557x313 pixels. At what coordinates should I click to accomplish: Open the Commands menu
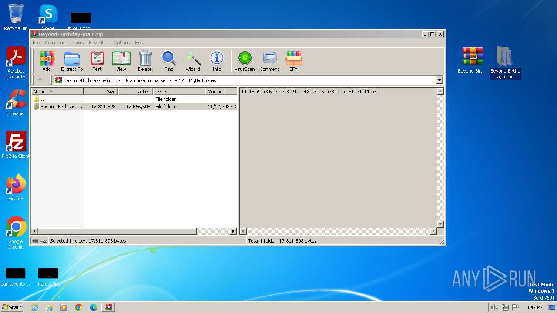pyautogui.click(x=56, y=43)
